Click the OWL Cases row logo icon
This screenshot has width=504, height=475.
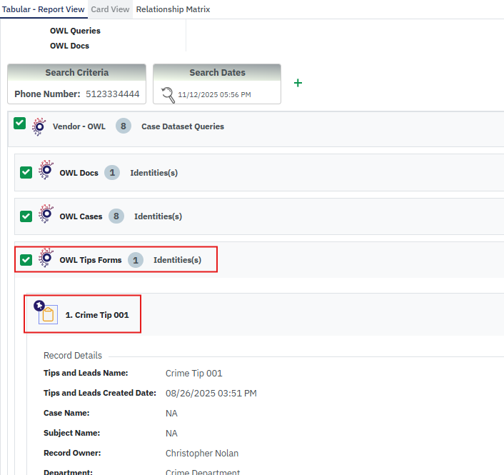(x=46, y=216)
